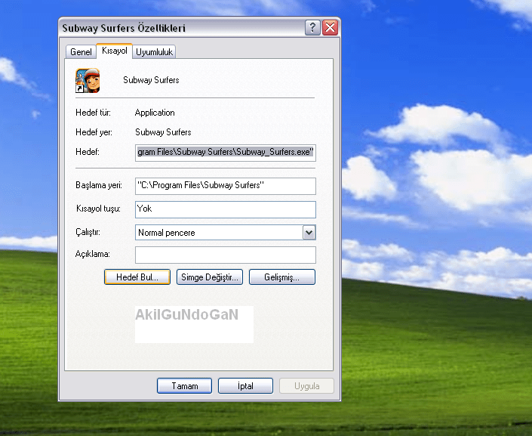Click the AkilGuNdoGaN watermark text
Viewport: 532px width, 436px height.
point(186,315)
